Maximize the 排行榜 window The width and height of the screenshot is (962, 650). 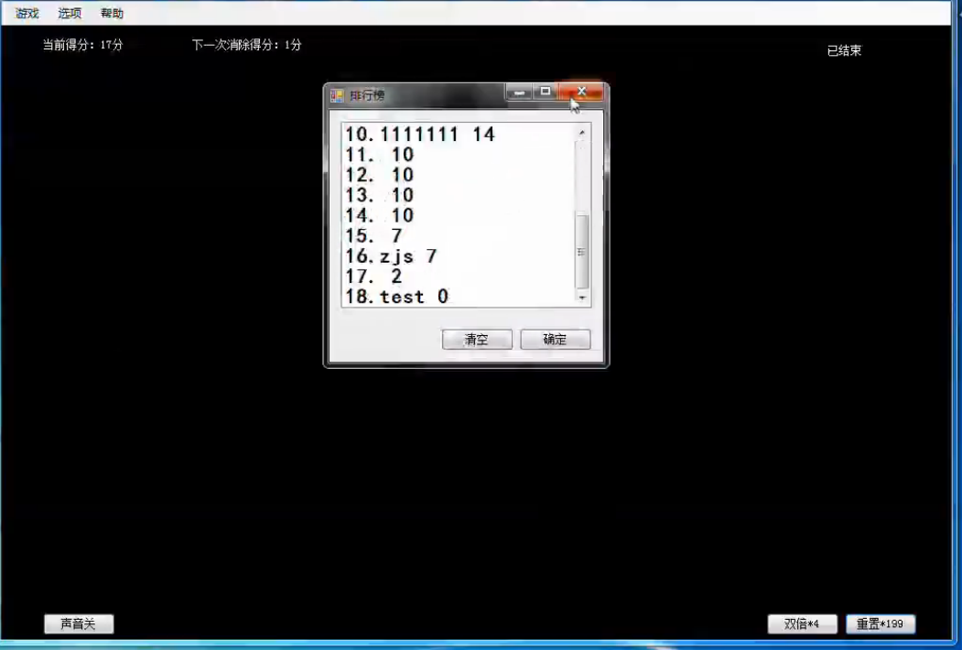(x=546, y=92)
